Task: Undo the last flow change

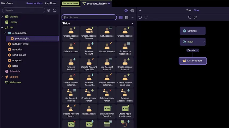Action: click(x=140, y=17)
